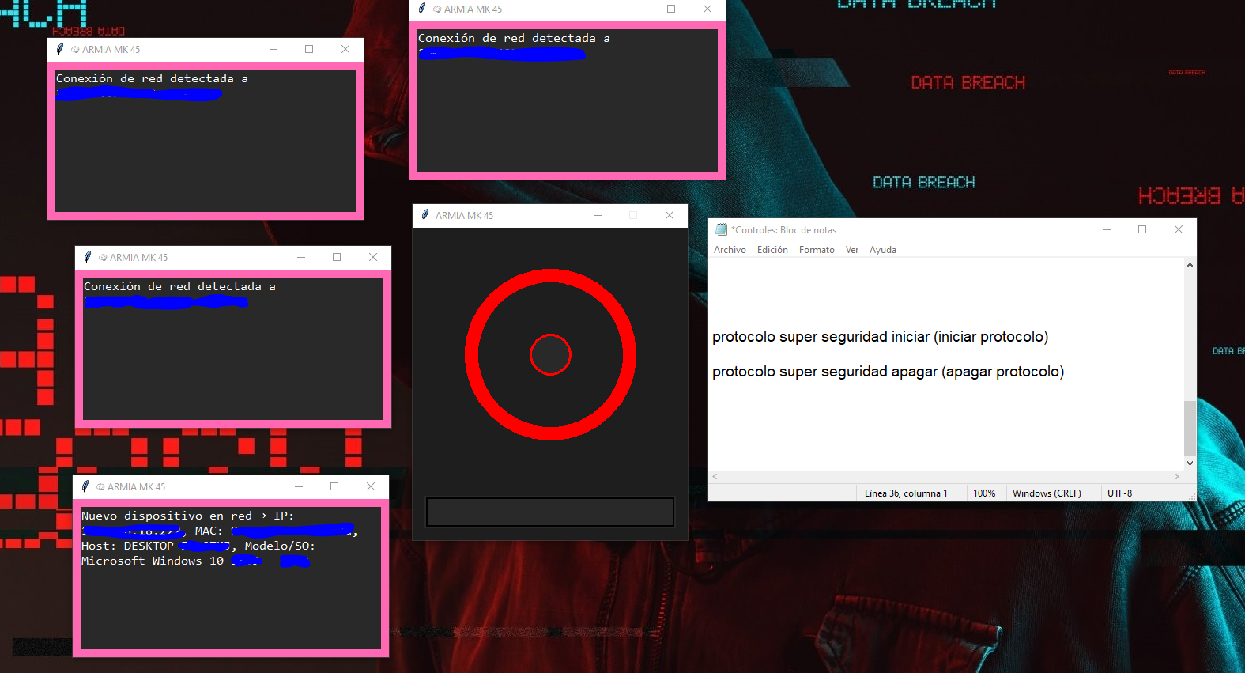
Task: Click the 'ARMIA MK 45' title of red-circle window
Action: 464,216
